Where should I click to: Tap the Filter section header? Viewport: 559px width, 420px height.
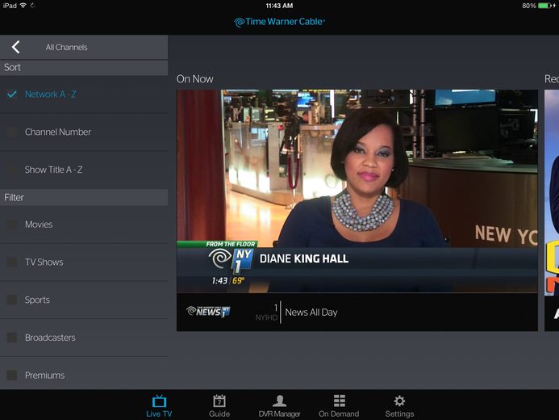click(84, 197)
